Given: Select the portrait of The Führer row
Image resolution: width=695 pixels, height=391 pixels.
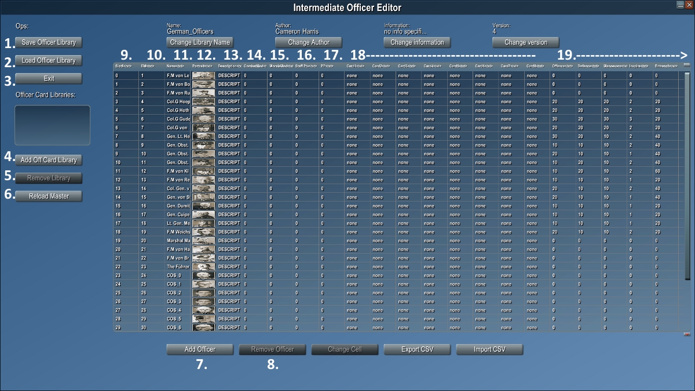Looking at the screenshot, I should [x=203, y=266].
